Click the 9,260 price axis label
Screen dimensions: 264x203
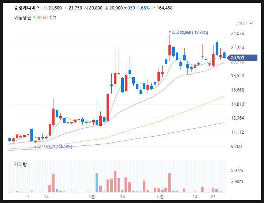pyautogui.click(x=236, y=147)
